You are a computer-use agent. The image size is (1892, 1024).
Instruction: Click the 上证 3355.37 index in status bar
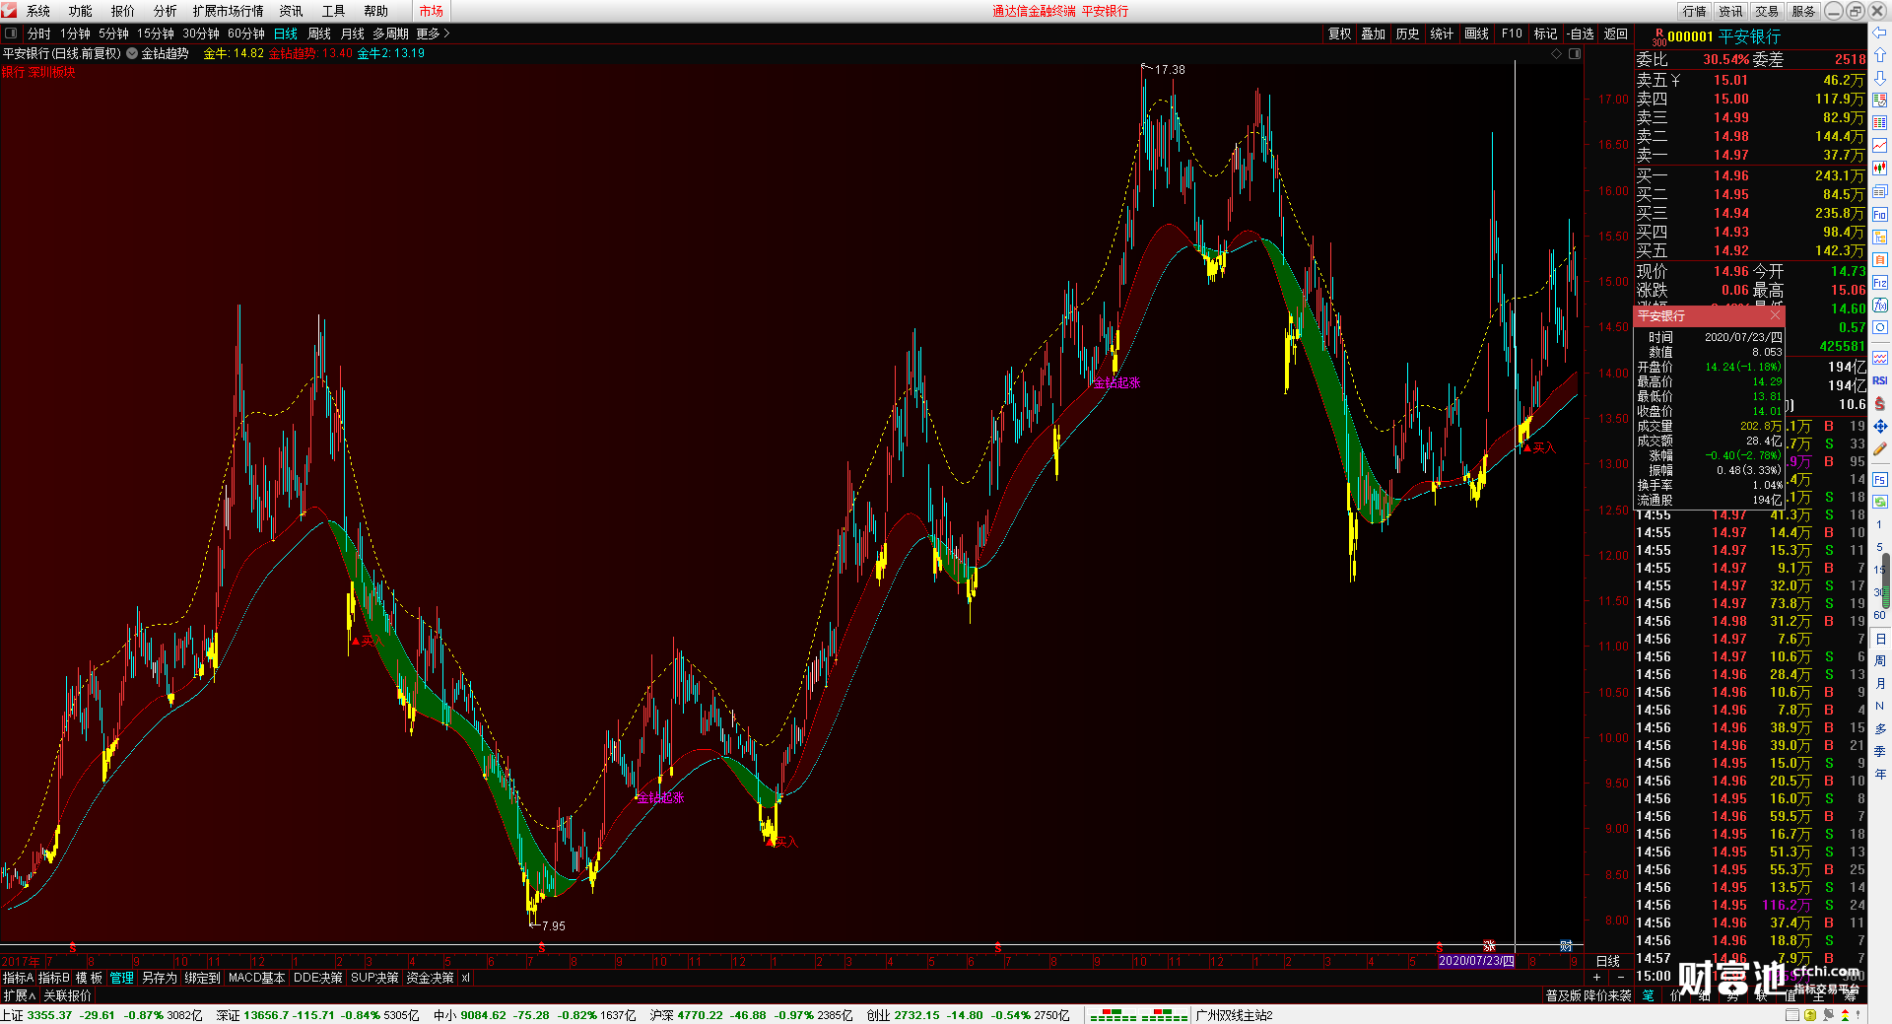(x=36, y=1015)
